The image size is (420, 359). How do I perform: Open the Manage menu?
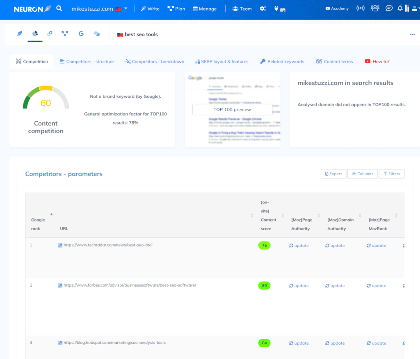point(205,9)
